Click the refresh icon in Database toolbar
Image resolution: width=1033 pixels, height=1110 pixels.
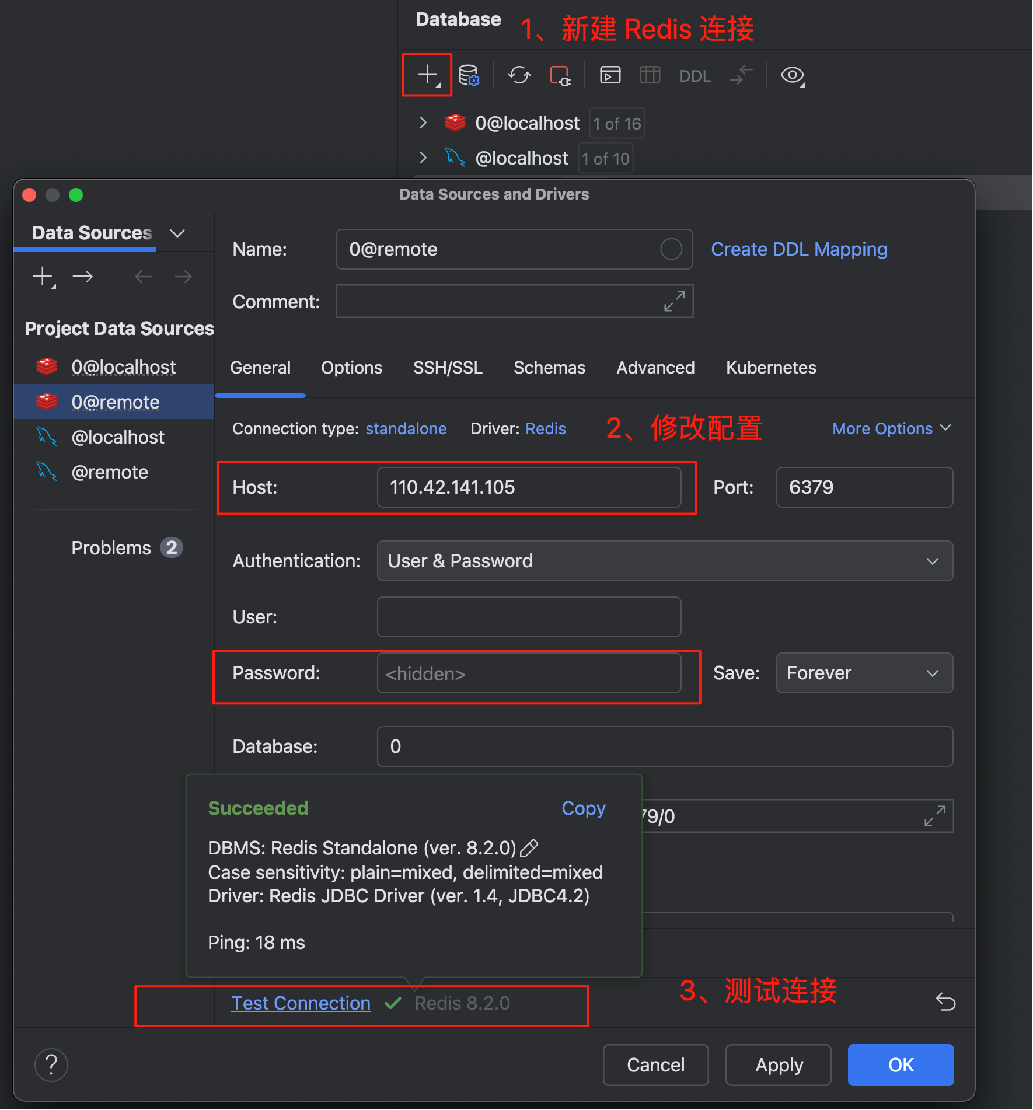pyautogui.click(x=519, y=75)
